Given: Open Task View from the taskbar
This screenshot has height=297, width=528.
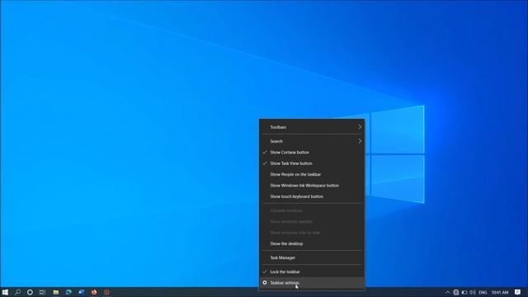Looking at the screenshot, I should coord(42,292).
